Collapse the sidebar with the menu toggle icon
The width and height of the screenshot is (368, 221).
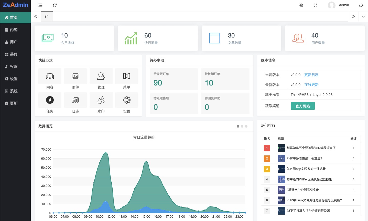[40, 5]
